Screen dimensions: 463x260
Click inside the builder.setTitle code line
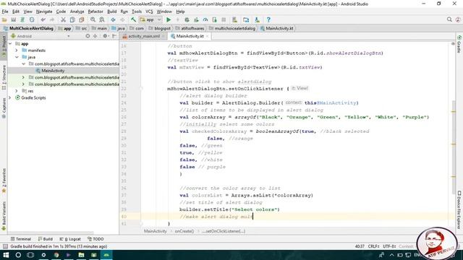(x=229, y=209)
